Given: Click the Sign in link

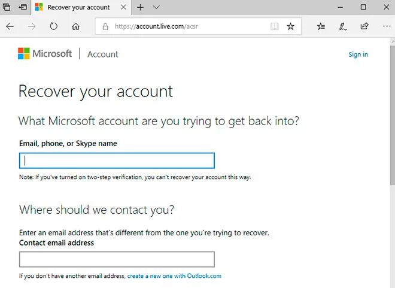Looking at the screenshot, I should click(358, 54).
